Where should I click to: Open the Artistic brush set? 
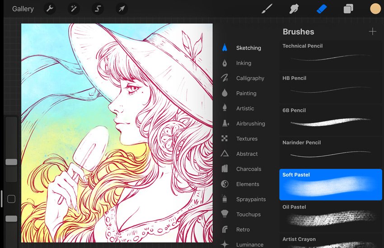pos(245,108)
